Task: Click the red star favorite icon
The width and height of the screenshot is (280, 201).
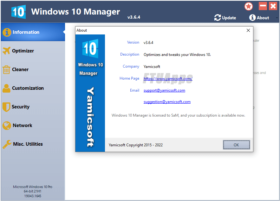Action: (249, 6)
